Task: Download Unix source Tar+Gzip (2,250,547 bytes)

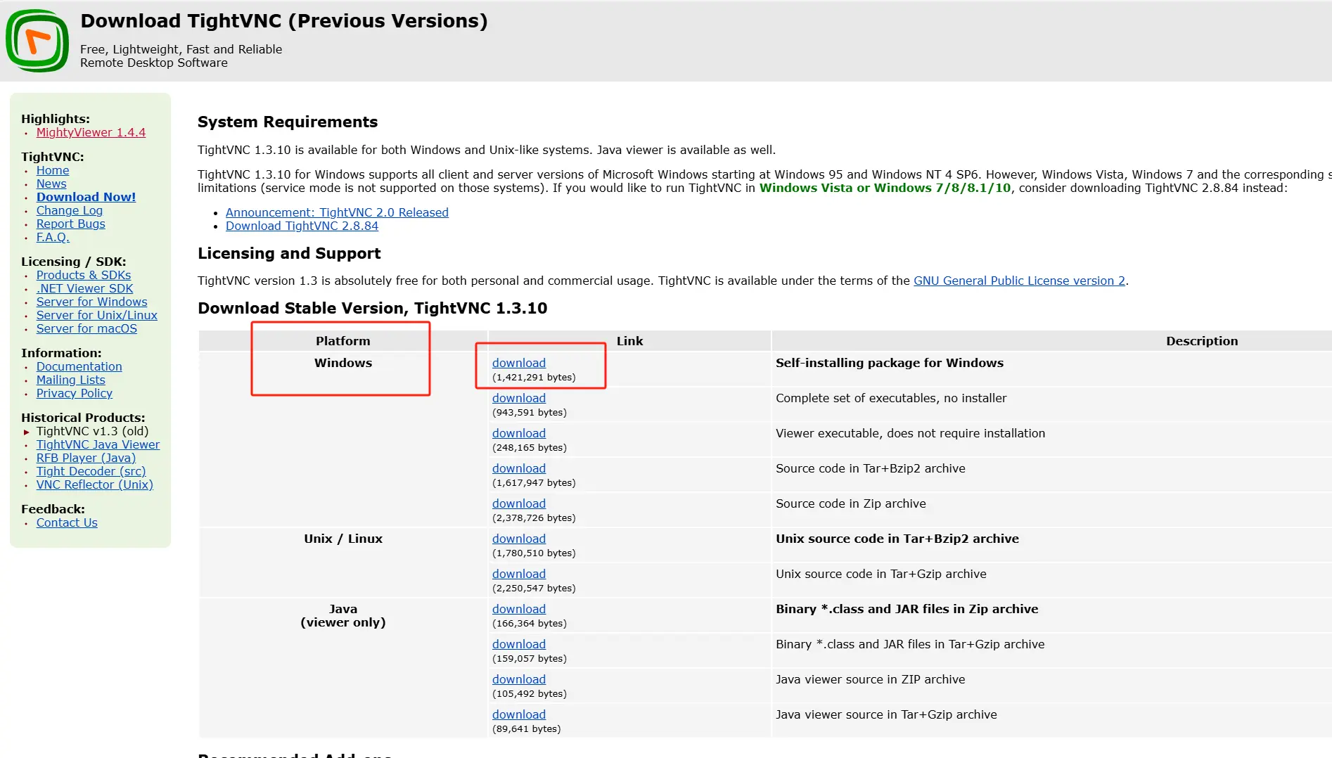Action: (x=519, y=574)
